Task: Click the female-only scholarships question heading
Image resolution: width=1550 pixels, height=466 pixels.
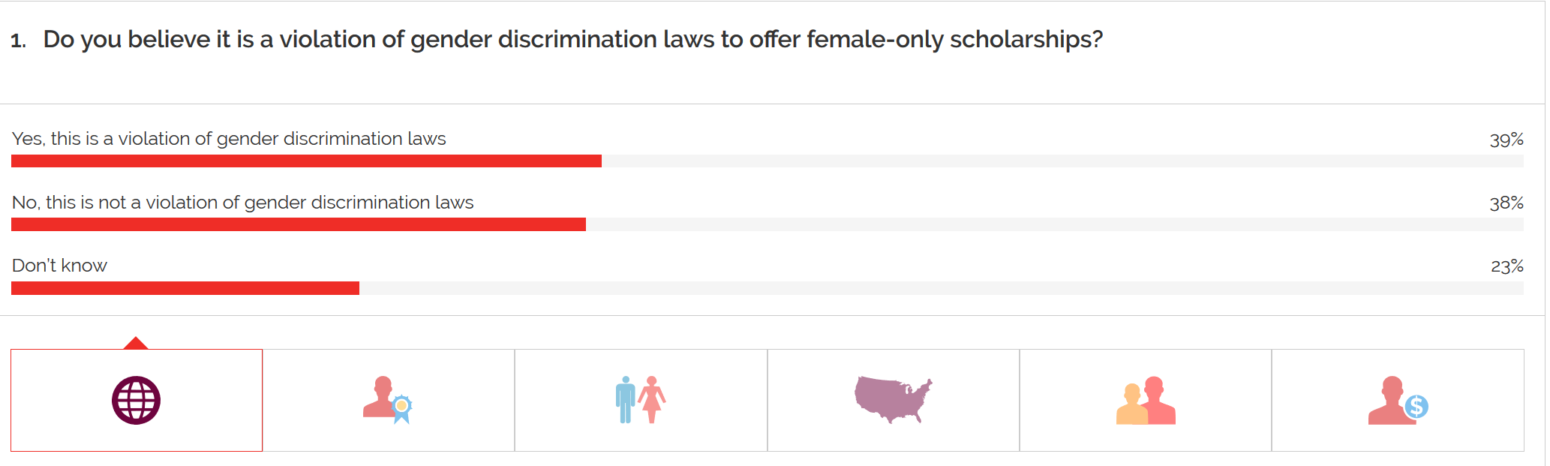Action: [572, 39]
